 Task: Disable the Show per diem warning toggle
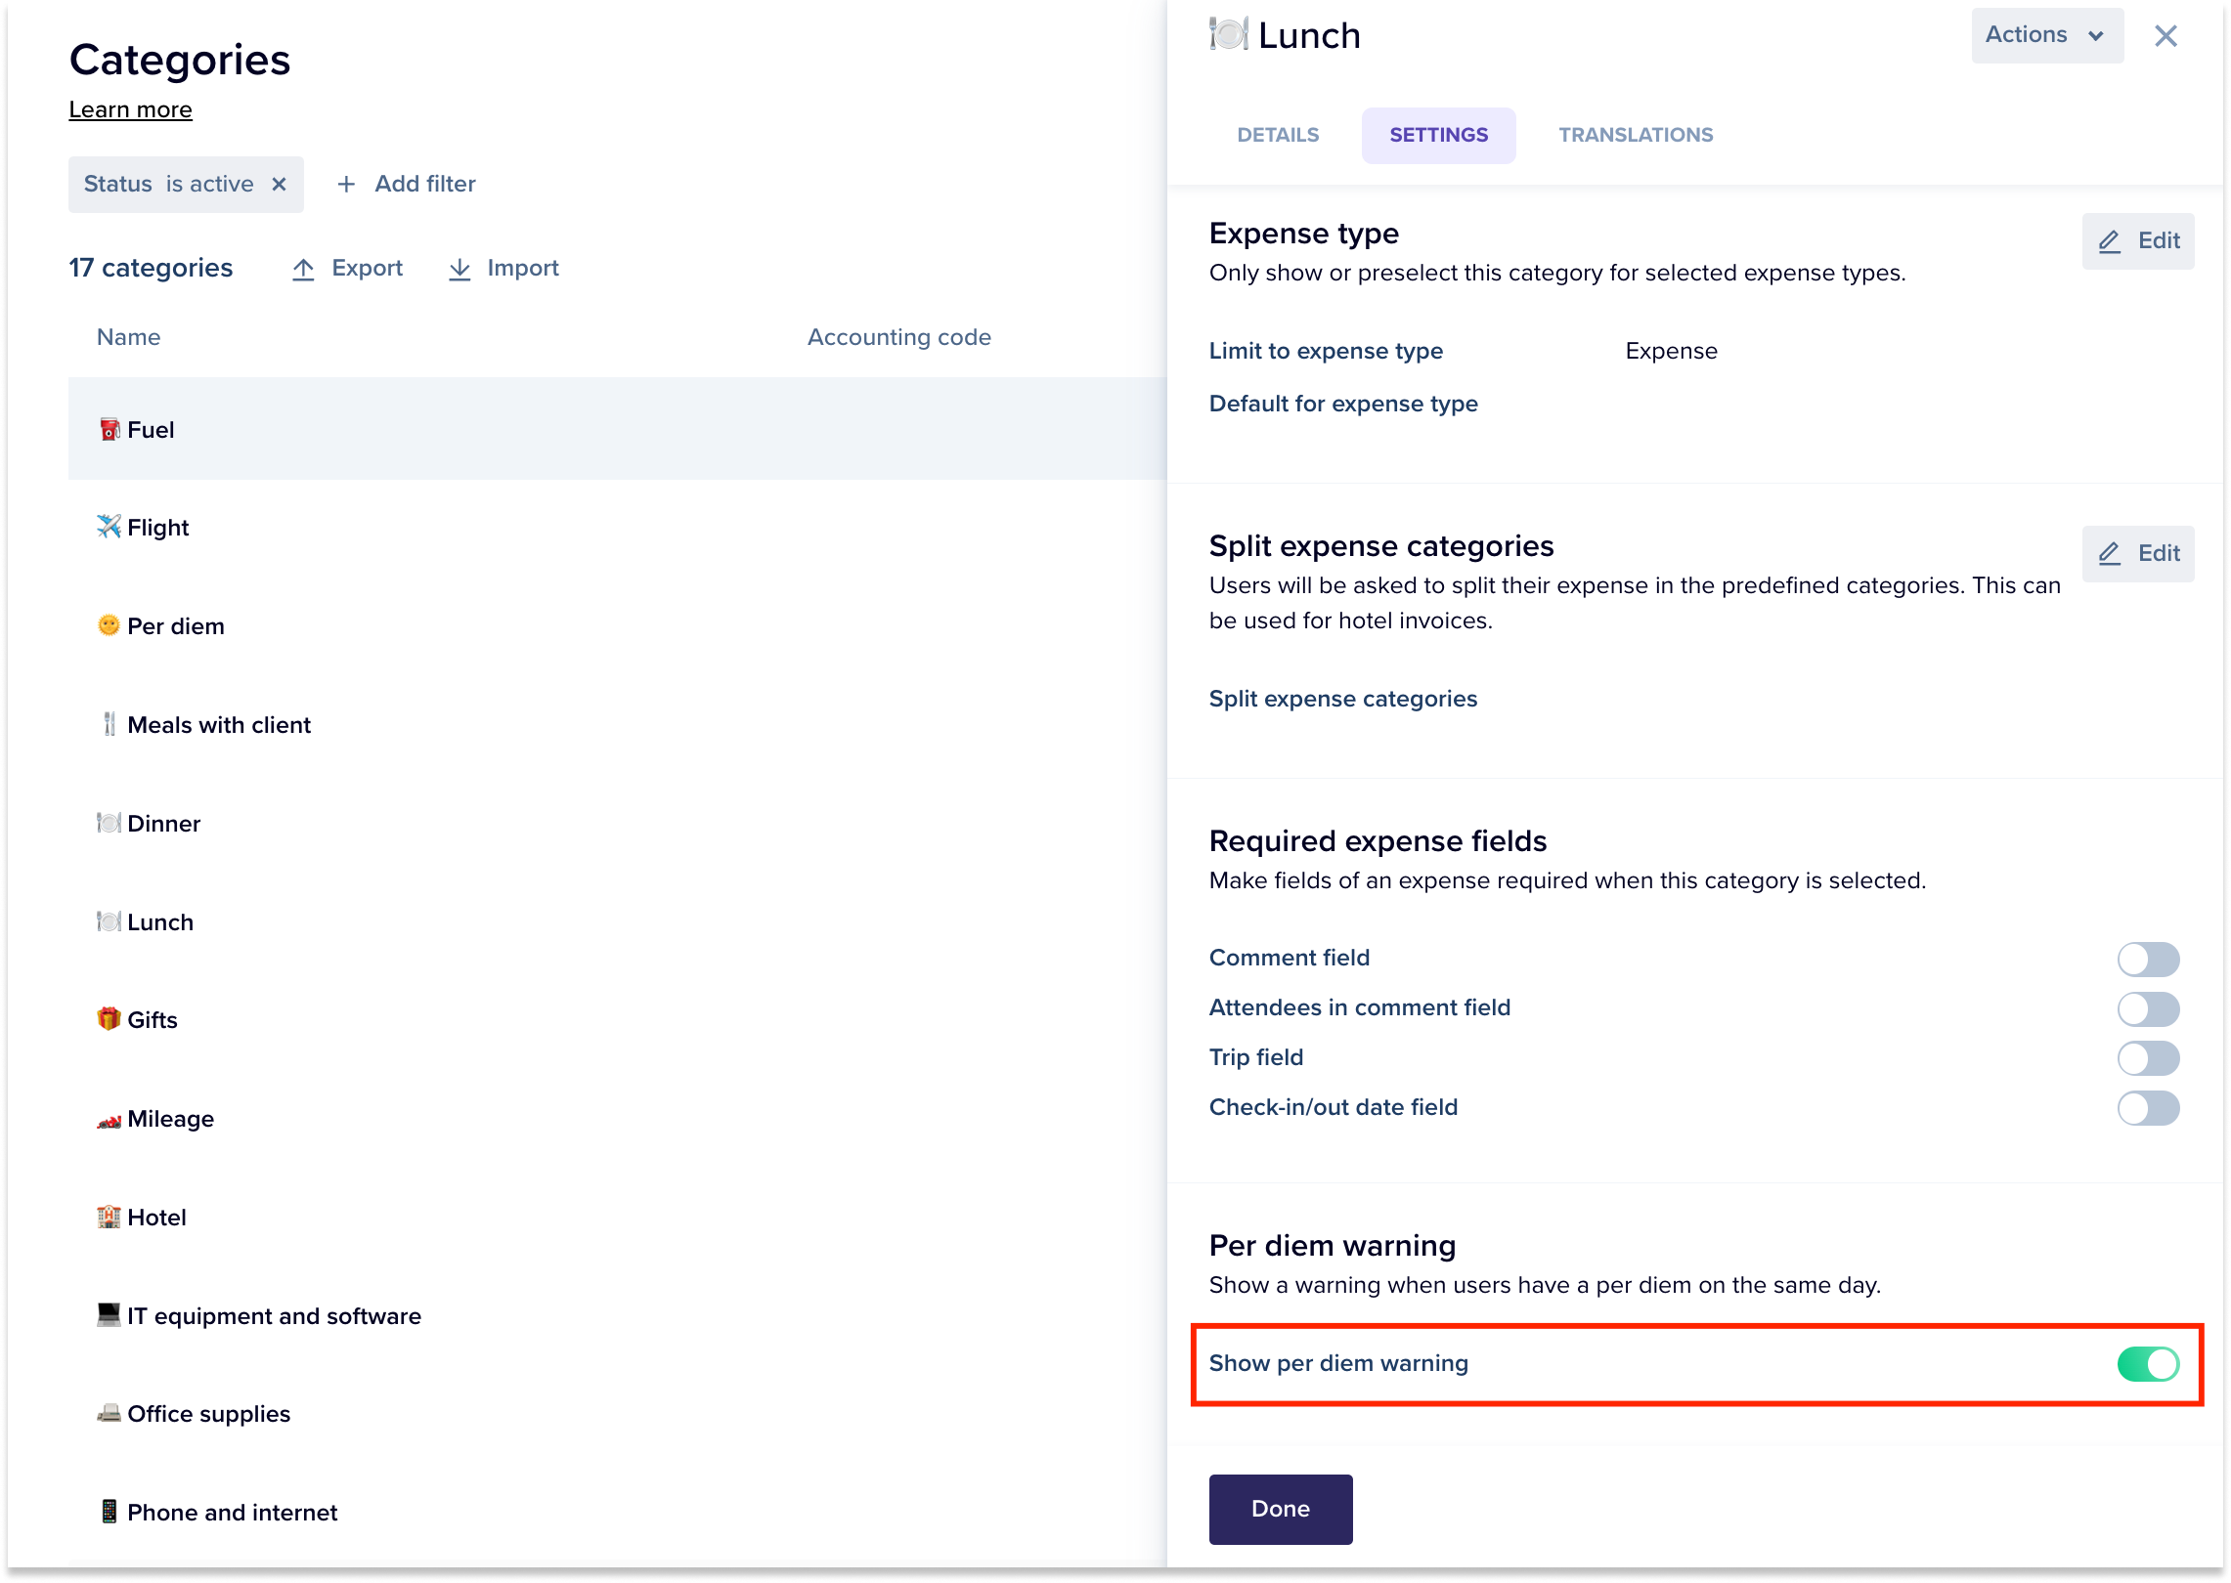[x=2148, y=1364]
